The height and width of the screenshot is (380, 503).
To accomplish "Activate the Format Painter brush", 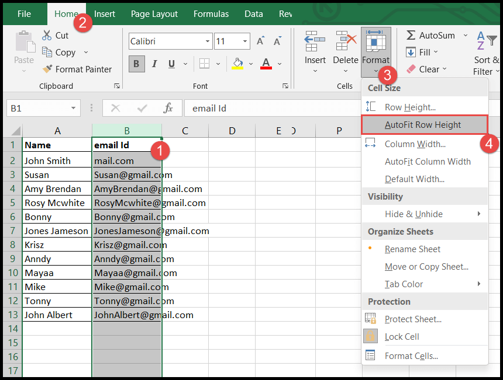I will pos(47,69).
